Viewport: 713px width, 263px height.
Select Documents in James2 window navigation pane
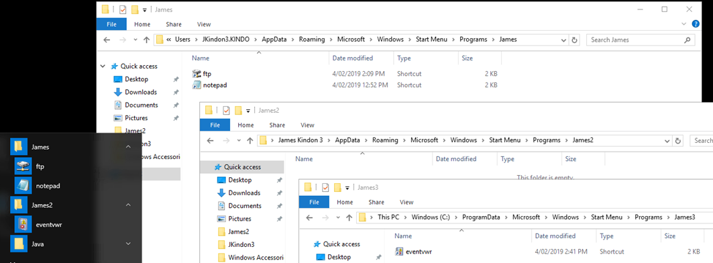pyautogui.click(x=245, y=206)
